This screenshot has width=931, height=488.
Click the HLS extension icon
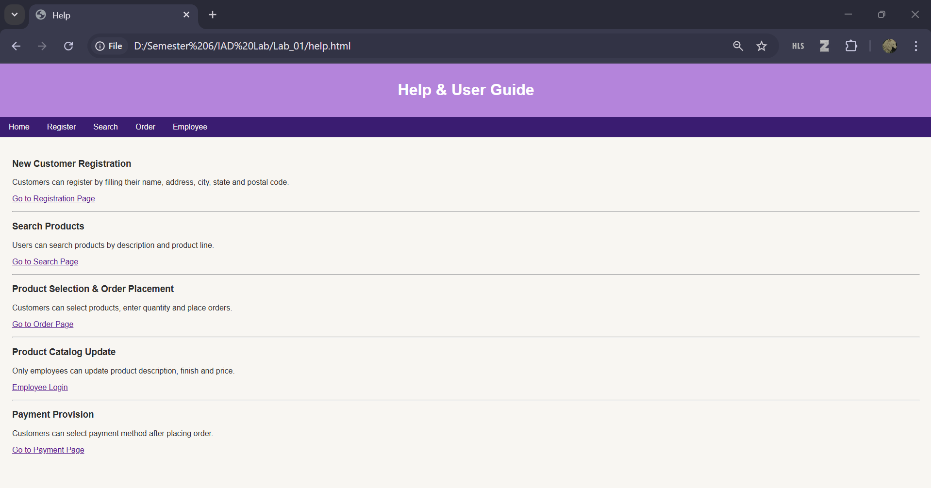(798, 46)
